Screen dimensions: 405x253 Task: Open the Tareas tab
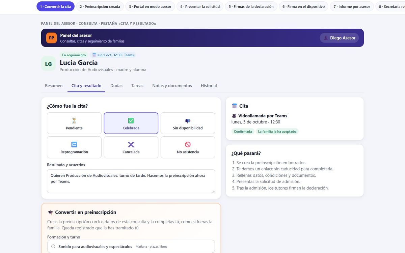(137, 86)
